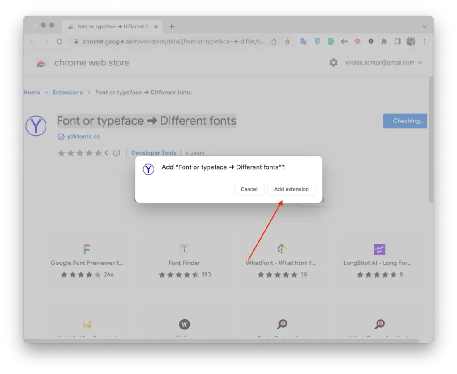Open the y2kfonts.co publisher link
This screenshot has height=374, width=457.
click(83, 137)
